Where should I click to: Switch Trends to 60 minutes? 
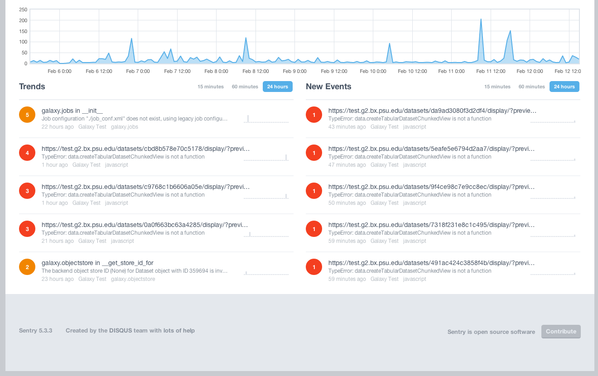245,87
